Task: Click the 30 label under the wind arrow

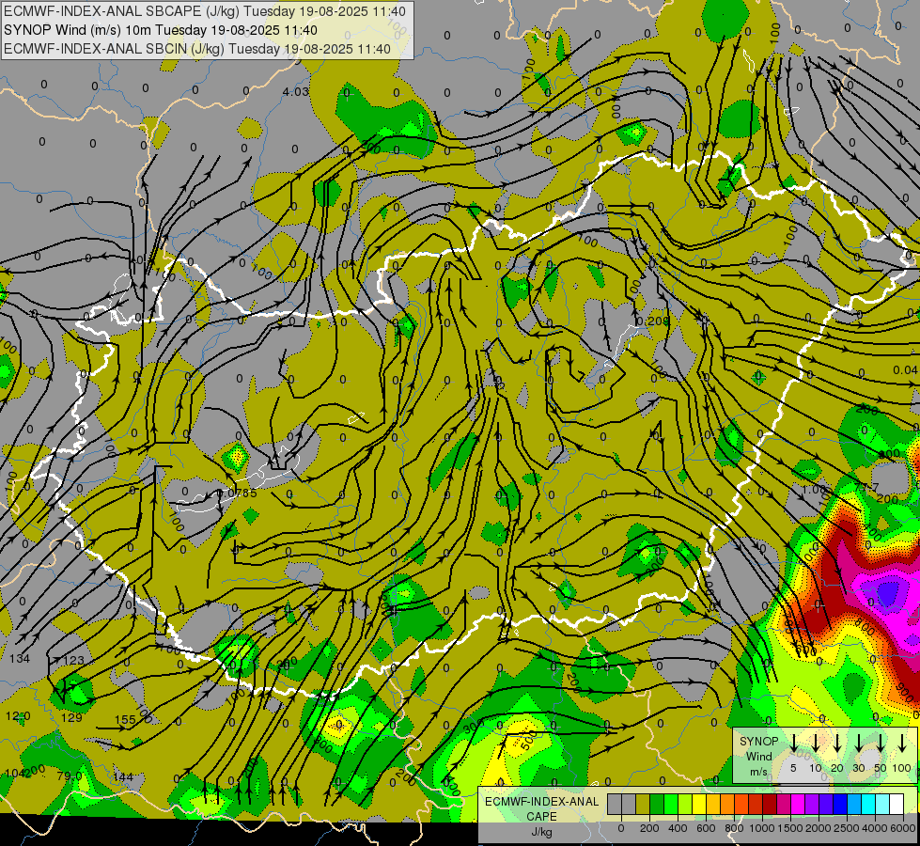Action: point(858,768)
